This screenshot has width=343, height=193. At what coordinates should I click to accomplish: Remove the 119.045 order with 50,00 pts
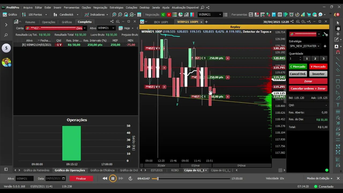(x=228, y=96)
